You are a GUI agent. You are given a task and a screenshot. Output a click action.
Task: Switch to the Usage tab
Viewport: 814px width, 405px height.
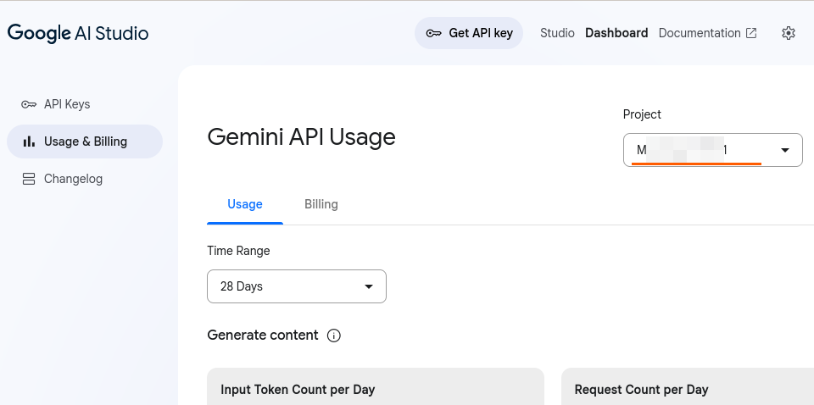[244, 204]
